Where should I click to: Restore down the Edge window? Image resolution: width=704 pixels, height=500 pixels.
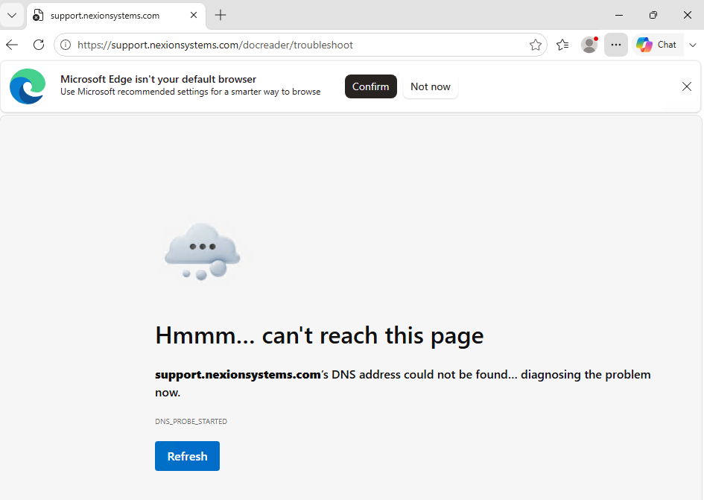pyautogui.click(x=653, y=15)
